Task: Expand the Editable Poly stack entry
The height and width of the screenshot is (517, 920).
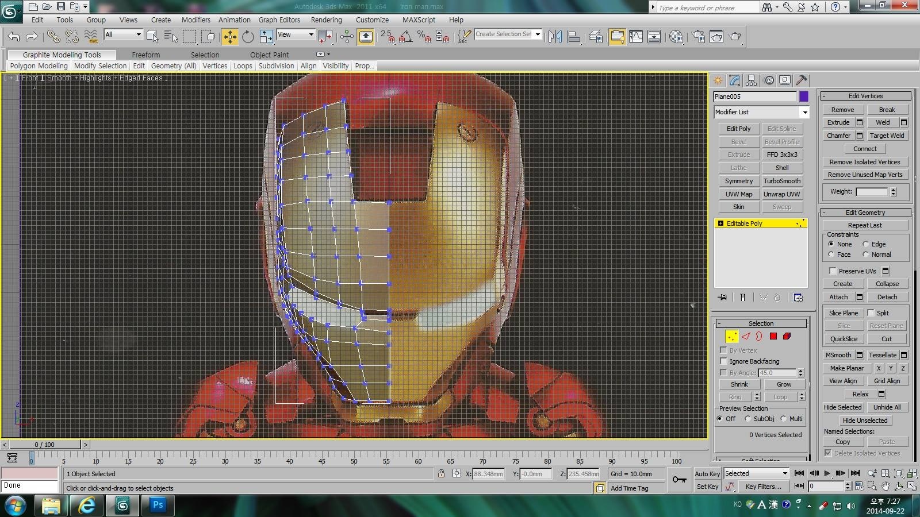Action: pyautogui.click(x=720, y=223)
